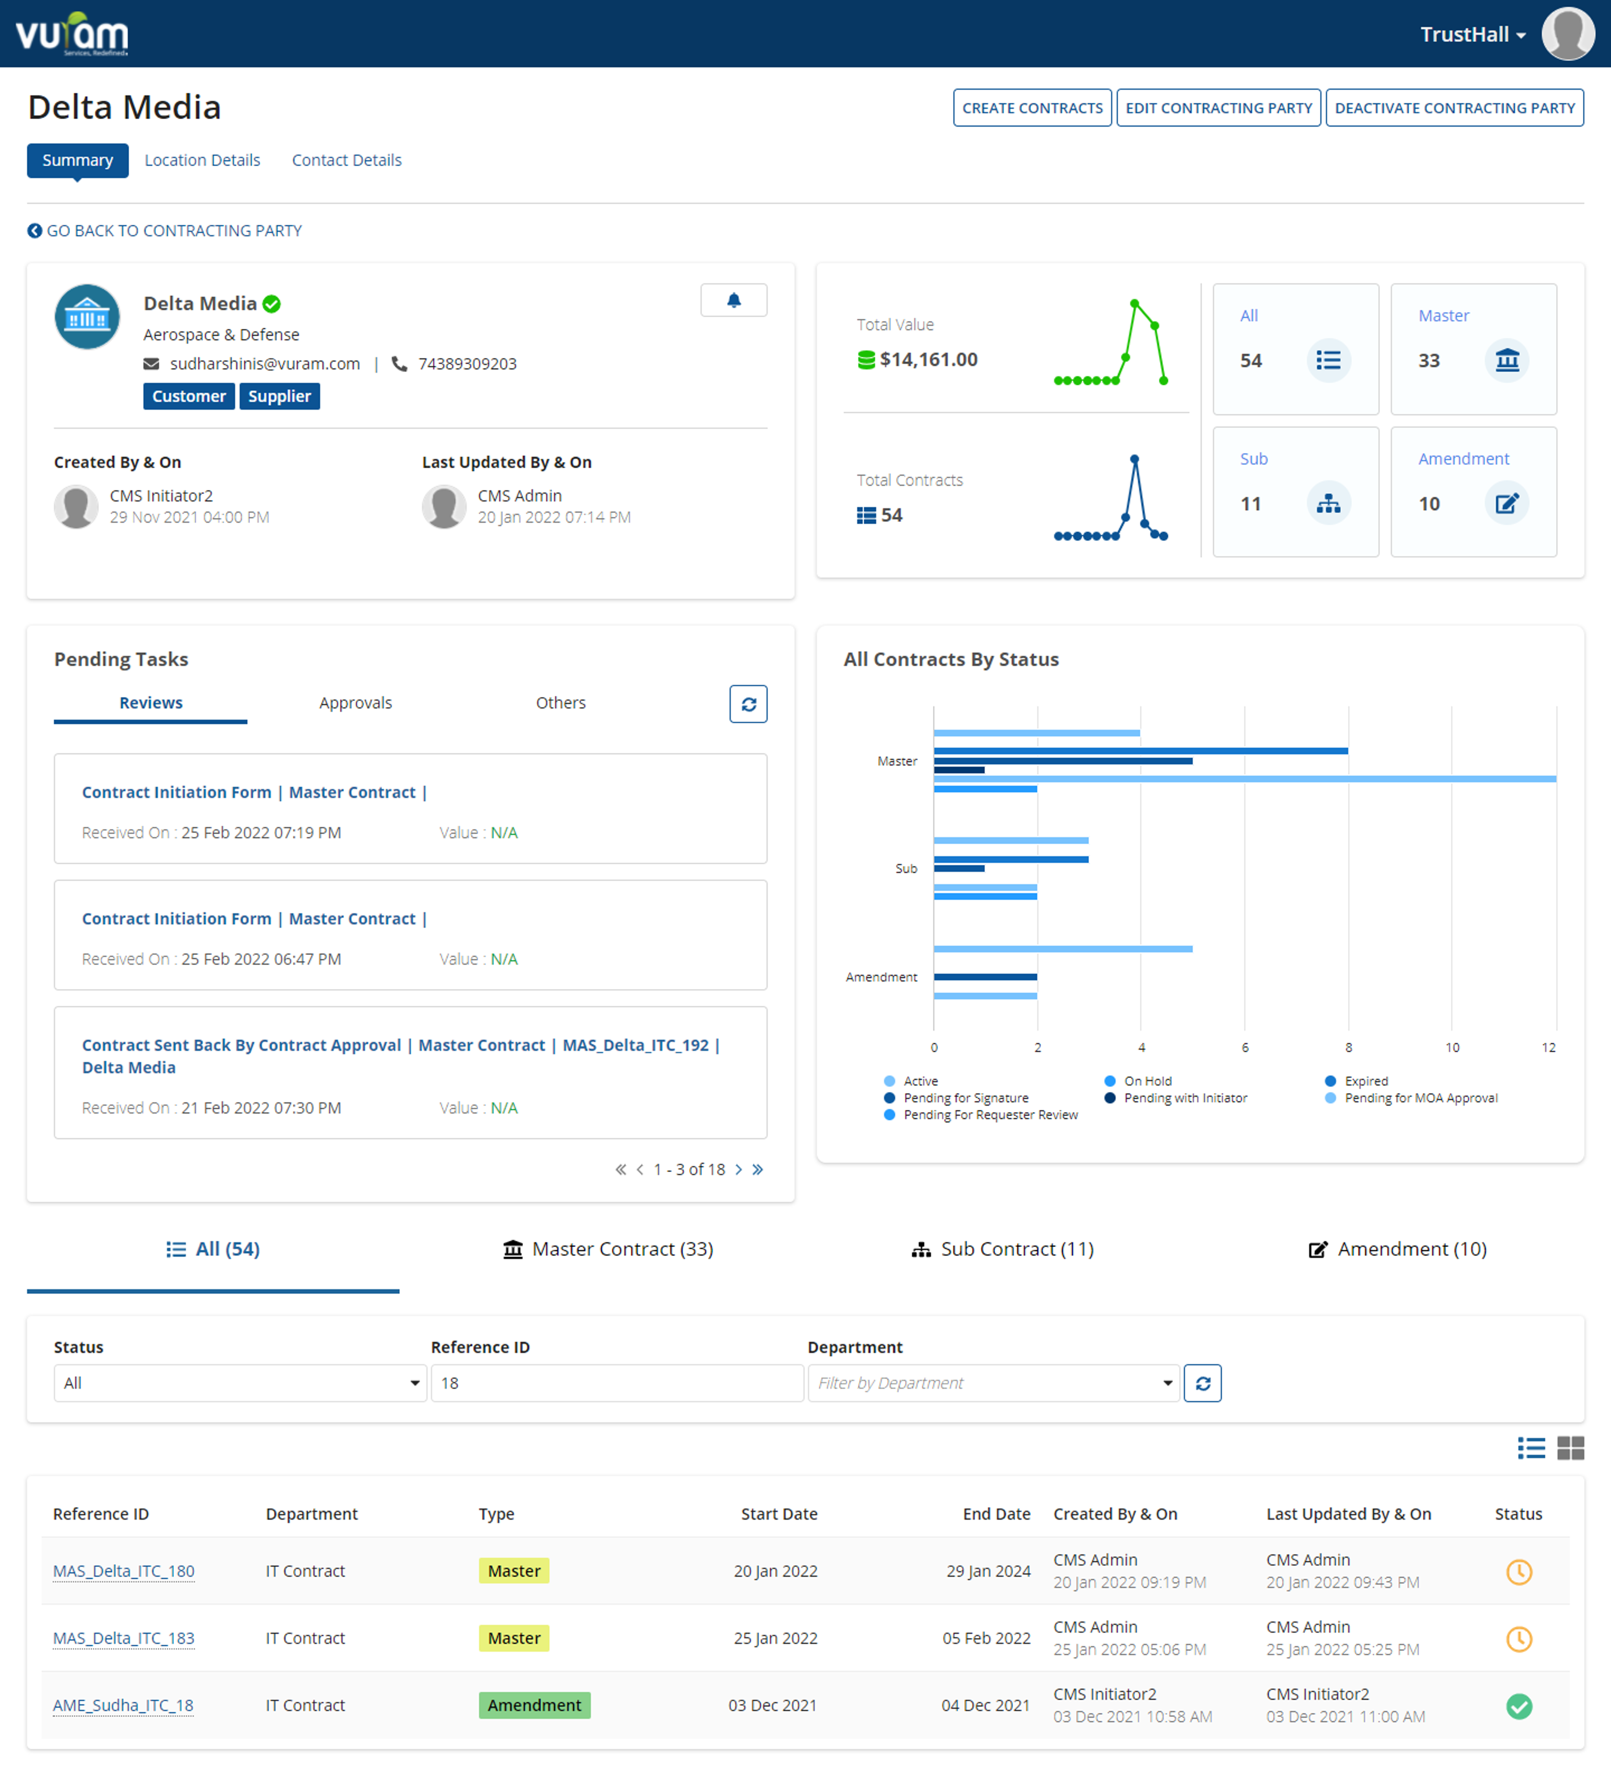Image resolution: width=1611 pixels, height=1769 pixels.
Task: Open the Amendment (10) tab
Action: [1398, 1249]
